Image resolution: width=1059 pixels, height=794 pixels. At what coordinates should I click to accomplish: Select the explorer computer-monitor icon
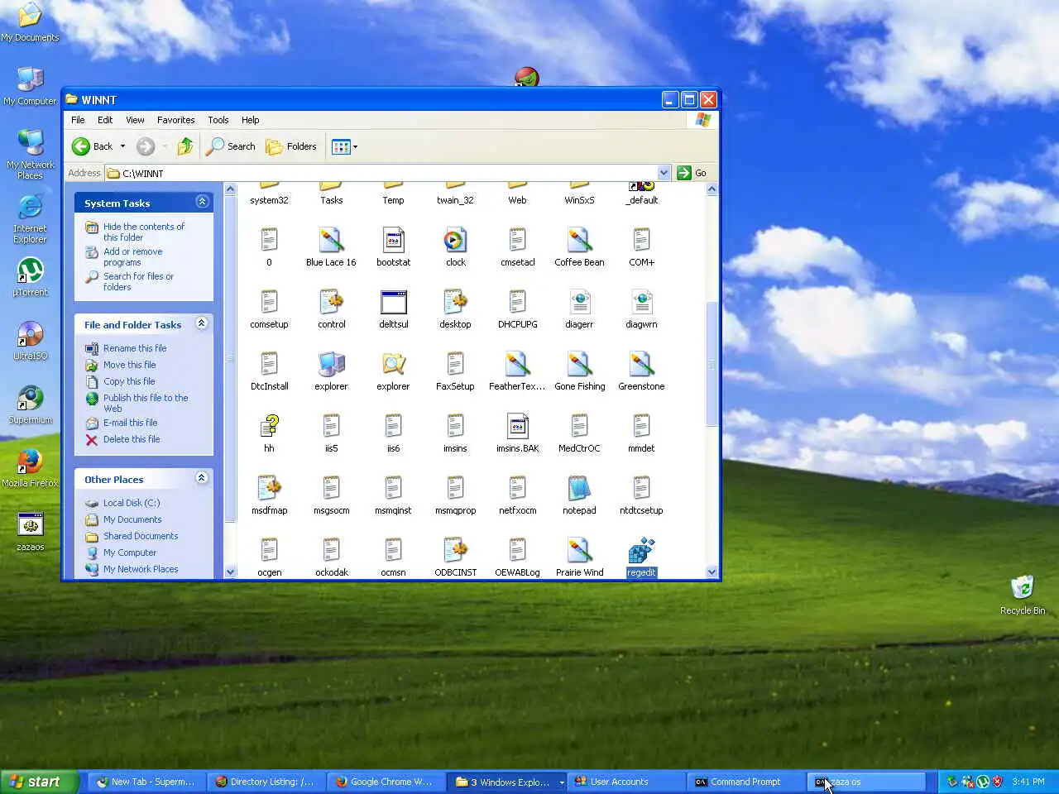coord(331,365)
